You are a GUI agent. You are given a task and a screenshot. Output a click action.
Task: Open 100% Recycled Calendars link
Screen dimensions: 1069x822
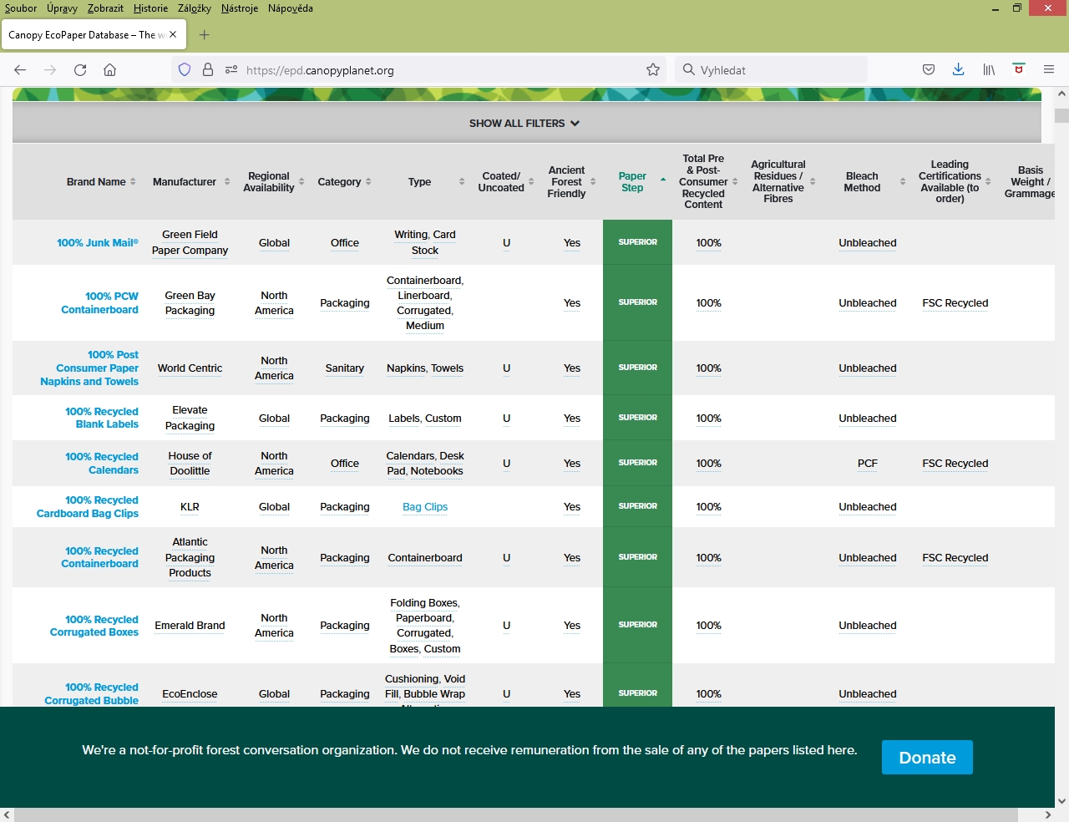click(102, 464)
